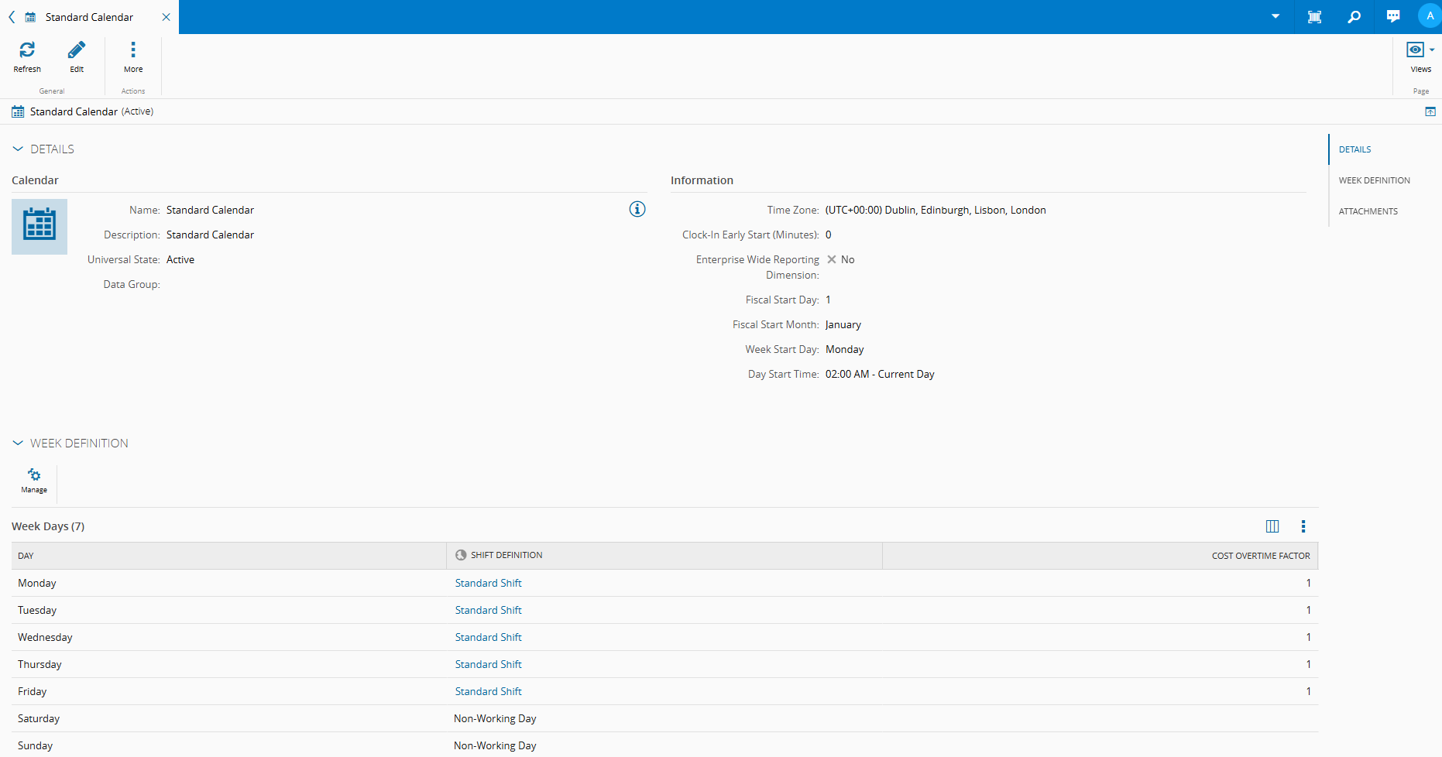Click the search magnifier icon in header
Screen dimensions: 1442x757
tap(1354, 17)
